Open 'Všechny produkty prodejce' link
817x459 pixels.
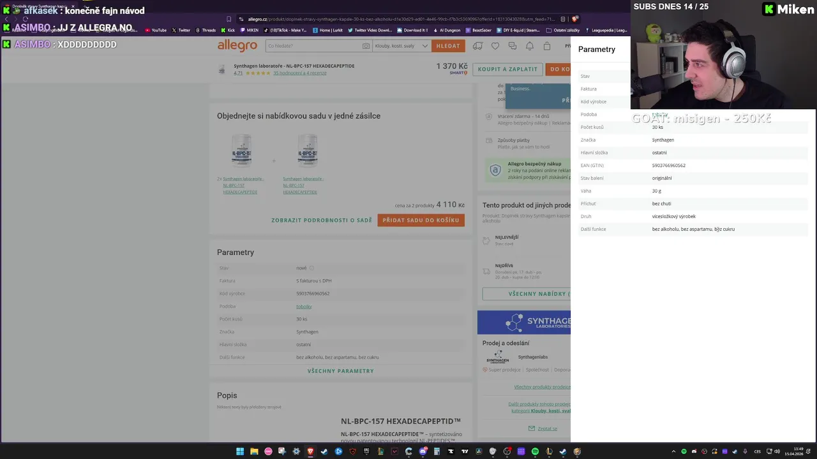tap(542, 387)
